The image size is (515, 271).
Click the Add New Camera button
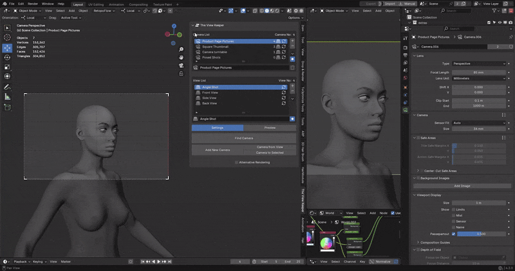pyautogui.click(x=218, y=150)
